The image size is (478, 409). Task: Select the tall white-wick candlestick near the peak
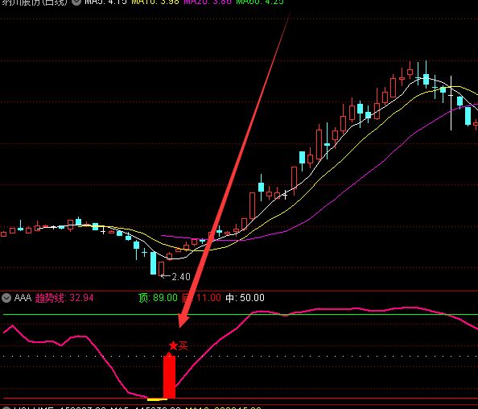tap(451, 103)
